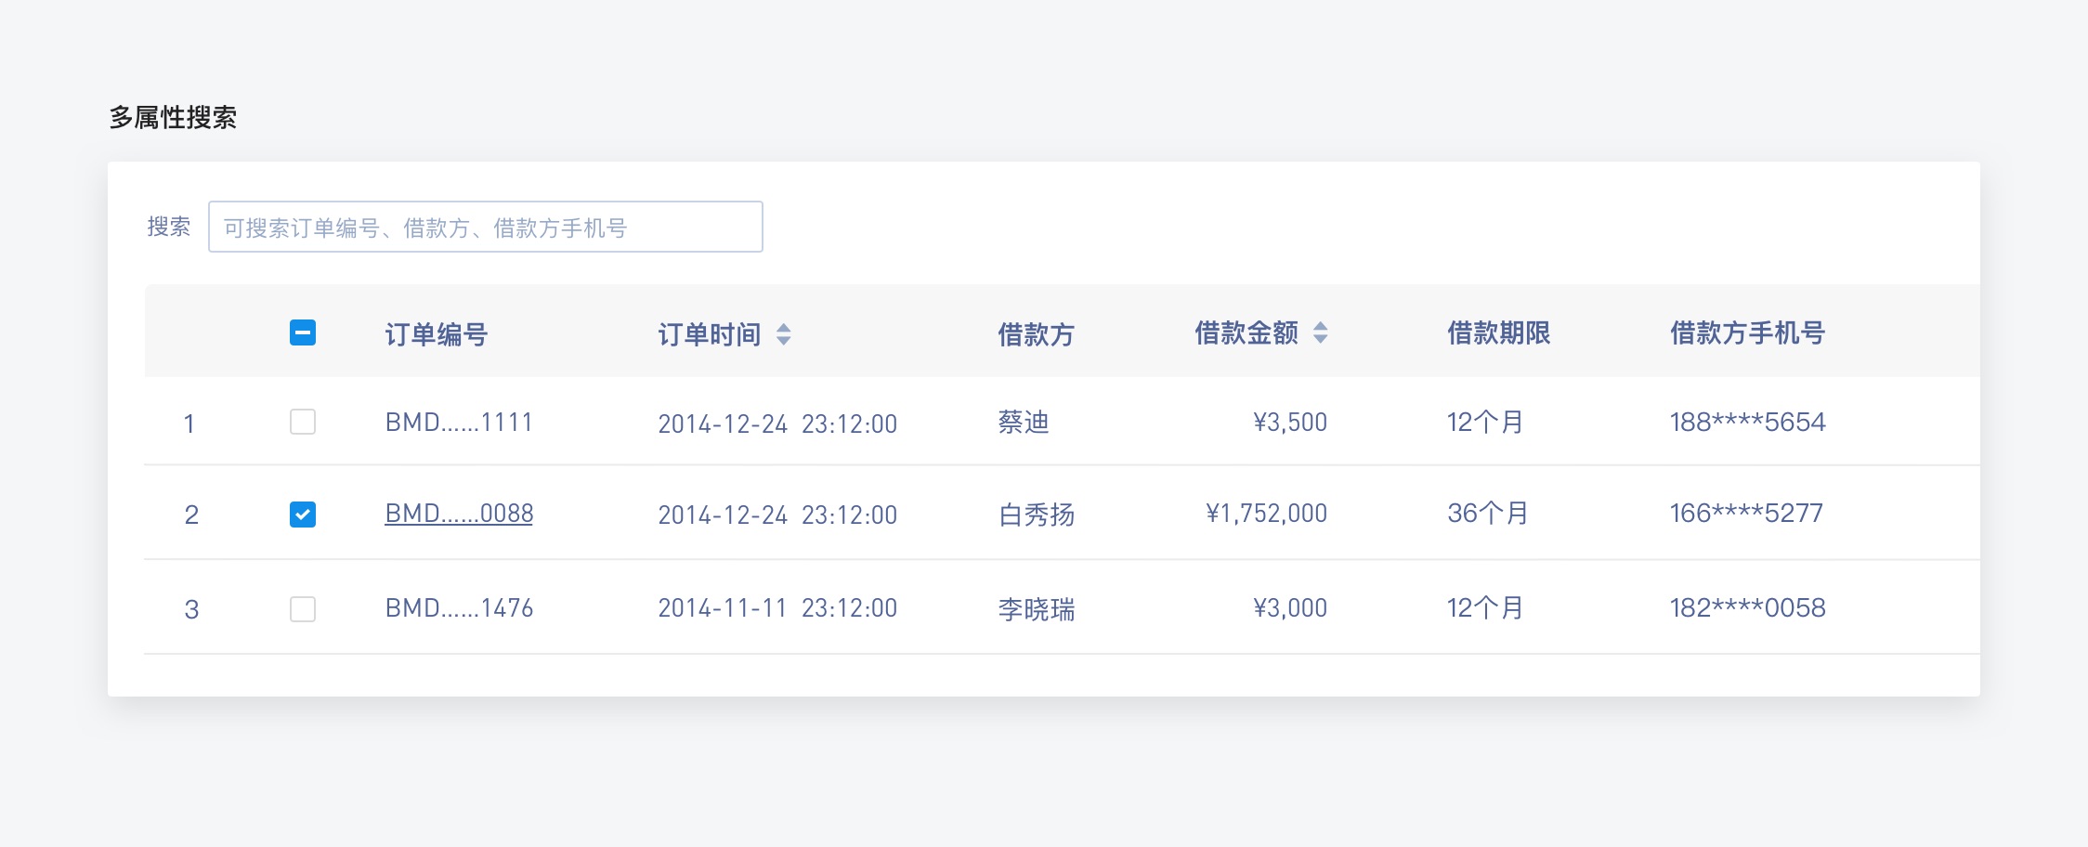The height and width of the screenshot is (847, 2088).
Task: Click order number BMD......1476
Action: coord(459,608)
